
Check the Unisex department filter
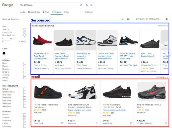25,69
